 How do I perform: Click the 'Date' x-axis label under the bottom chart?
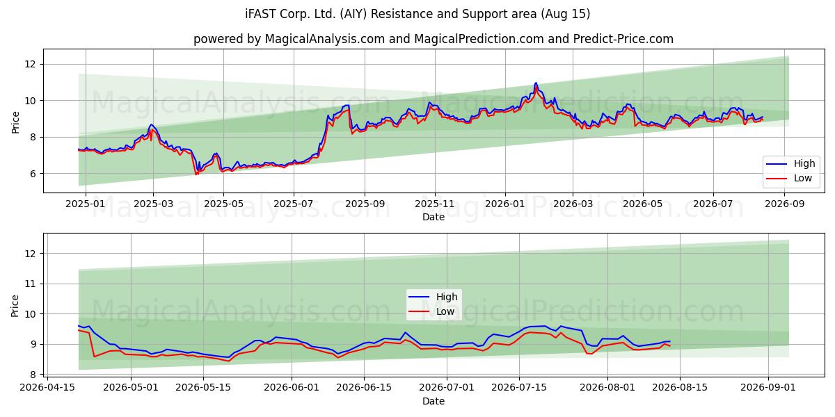[434, 401]
